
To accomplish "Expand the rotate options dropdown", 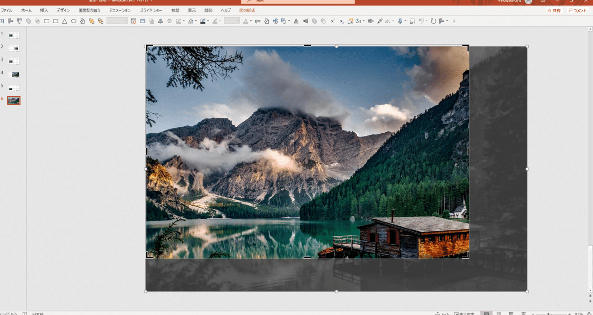I will point(364,21).
